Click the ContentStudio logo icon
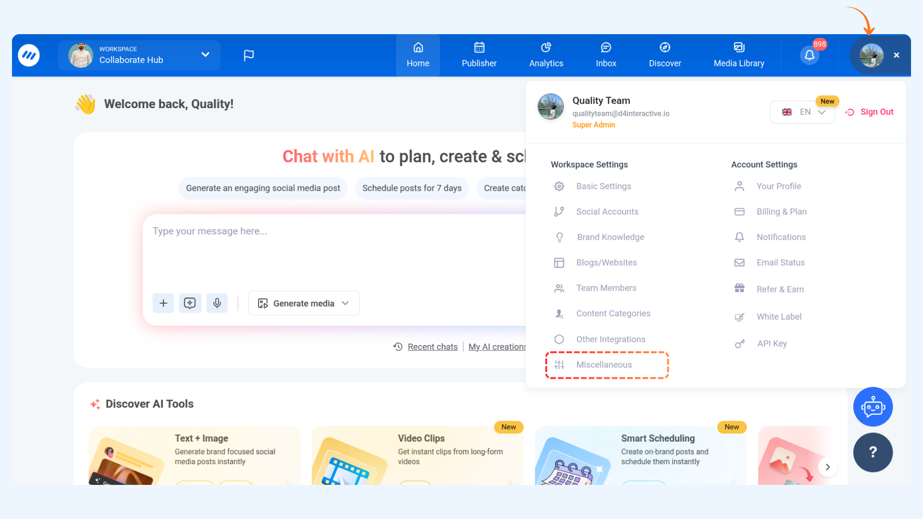 (x=29, y=55)
